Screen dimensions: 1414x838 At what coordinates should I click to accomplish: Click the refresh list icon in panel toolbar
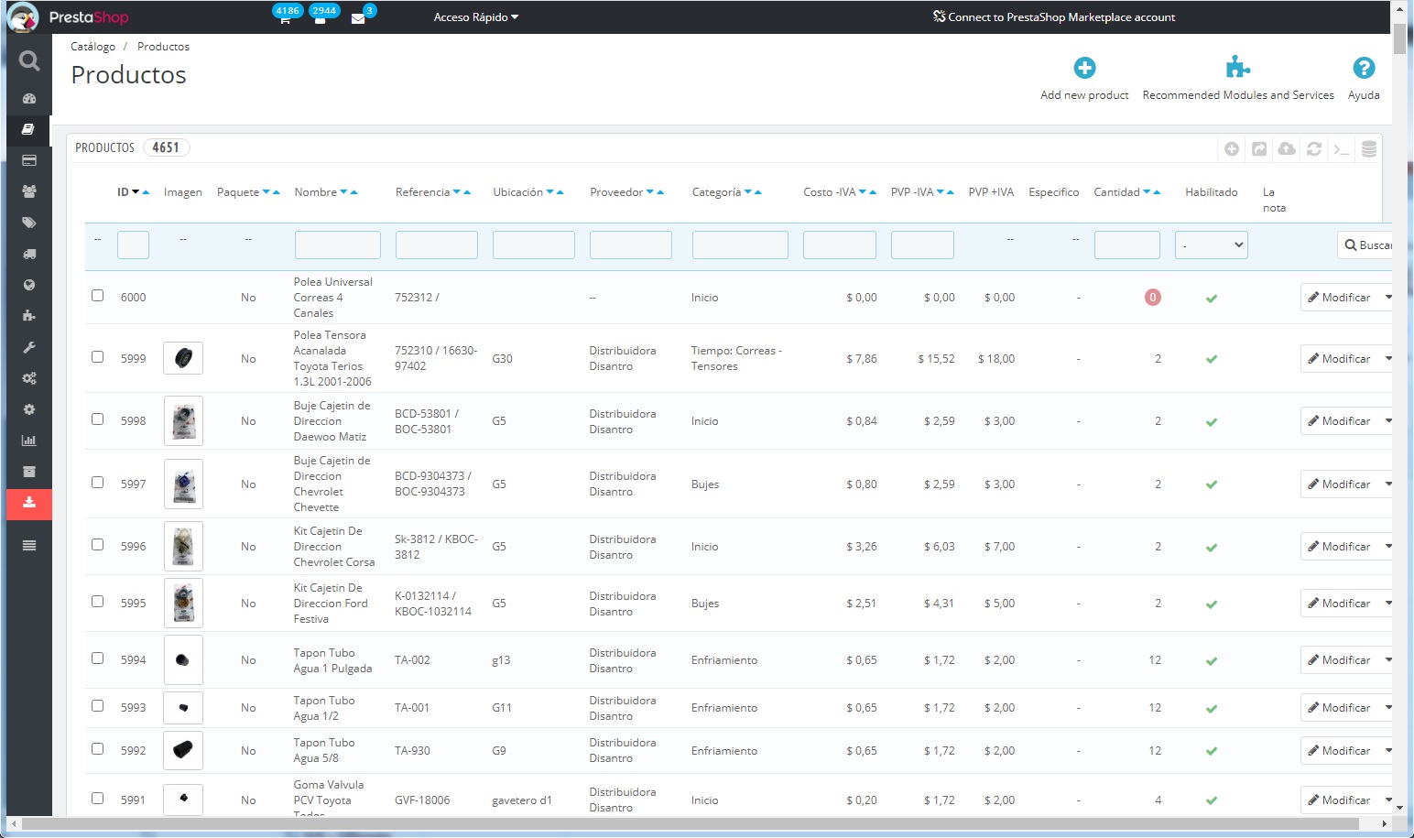(1314, 148)
